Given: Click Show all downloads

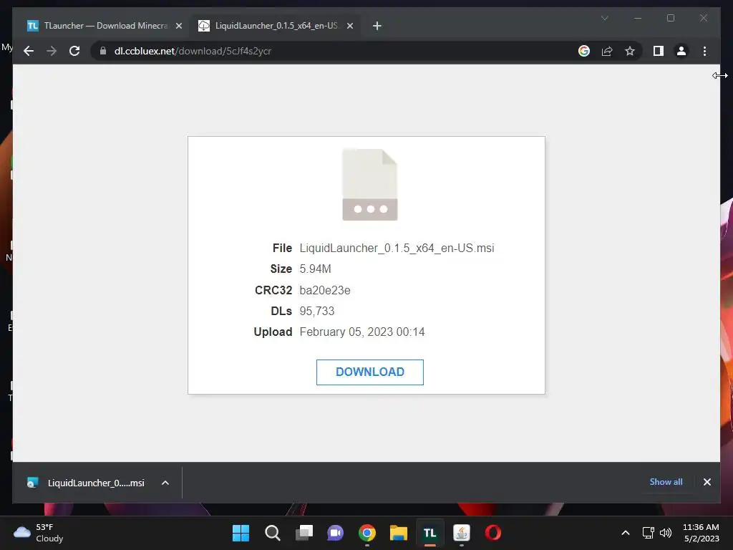Looking at the screenshot, I should 666,482.
